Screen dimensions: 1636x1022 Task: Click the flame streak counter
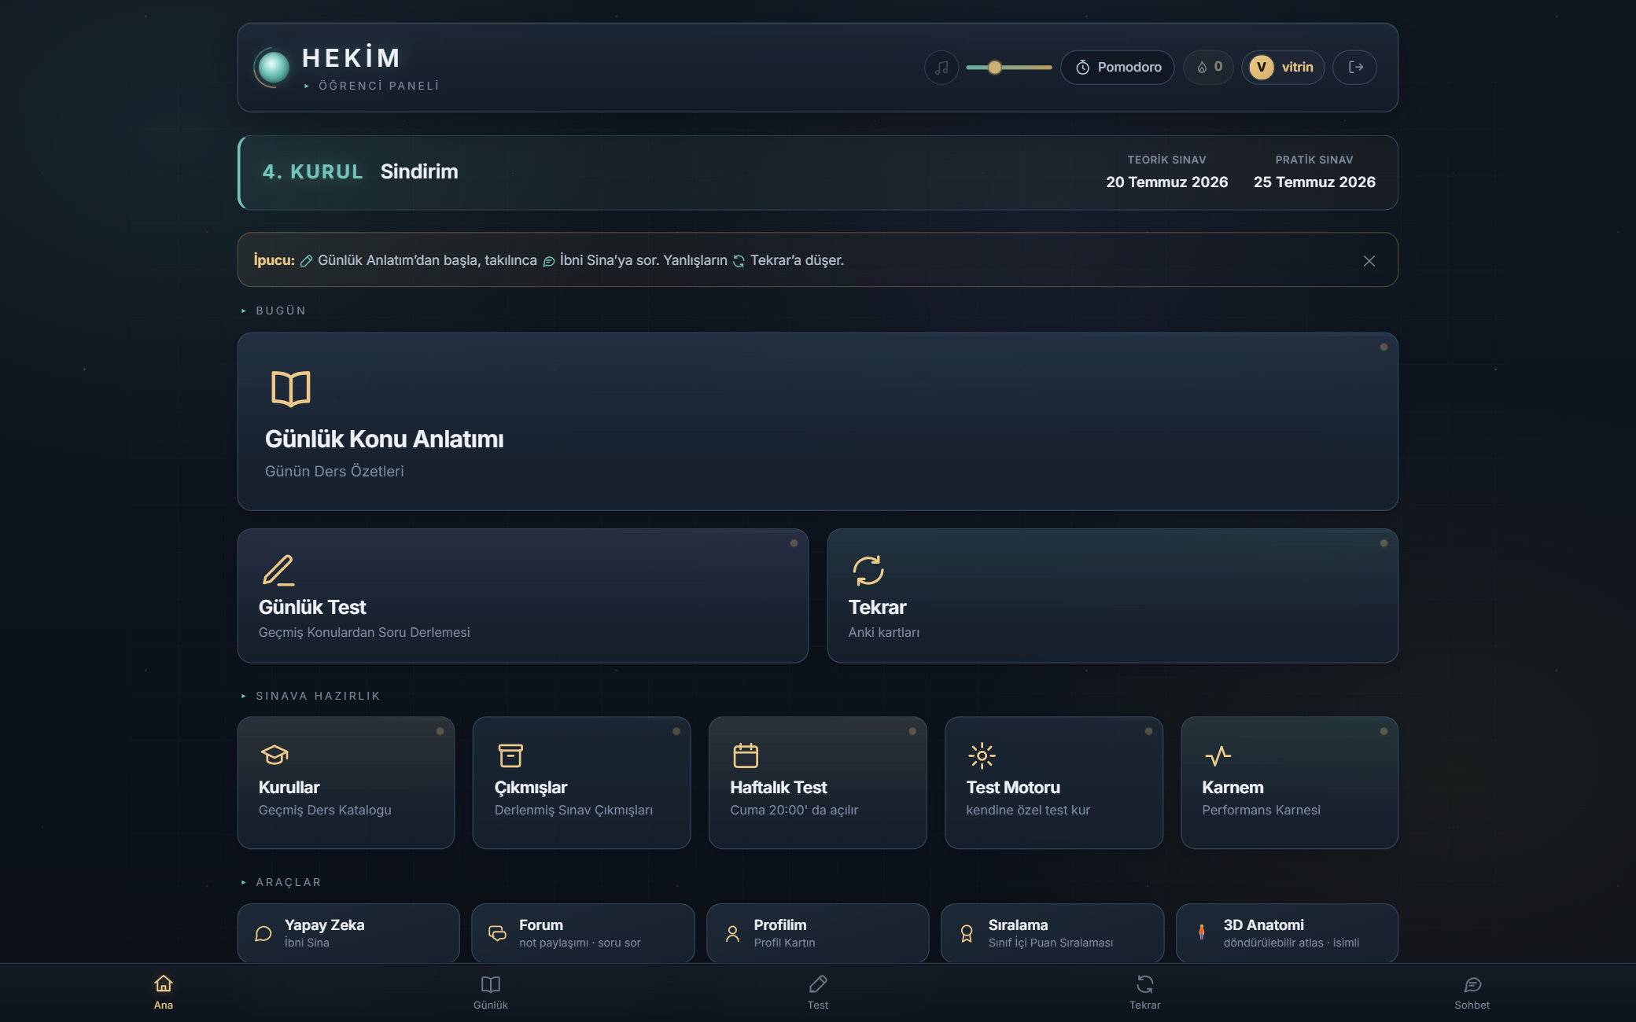[x=1209, y=68]
